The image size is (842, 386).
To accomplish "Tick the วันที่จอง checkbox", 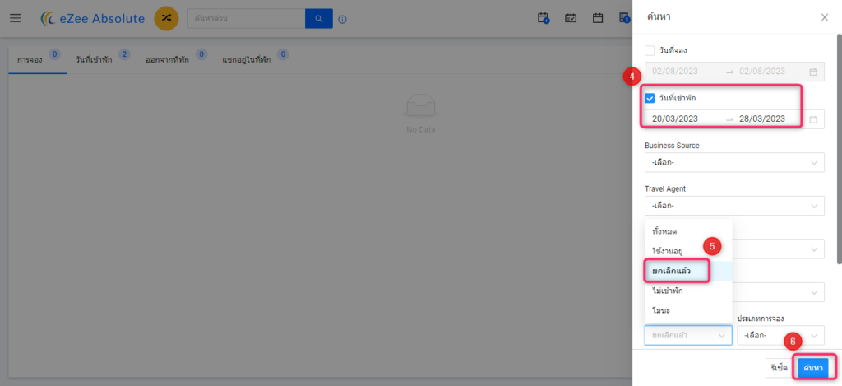I will (650, 50).
